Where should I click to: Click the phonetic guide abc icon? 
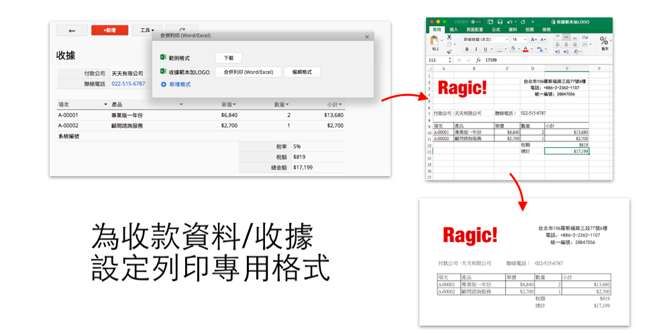[x=539, y=49]
